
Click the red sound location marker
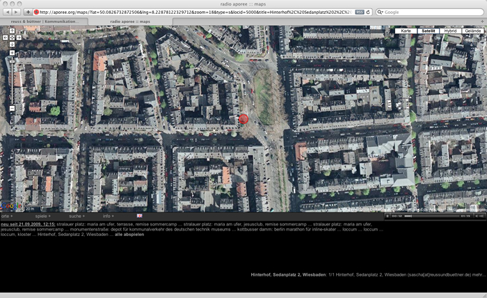click(243, 118)
